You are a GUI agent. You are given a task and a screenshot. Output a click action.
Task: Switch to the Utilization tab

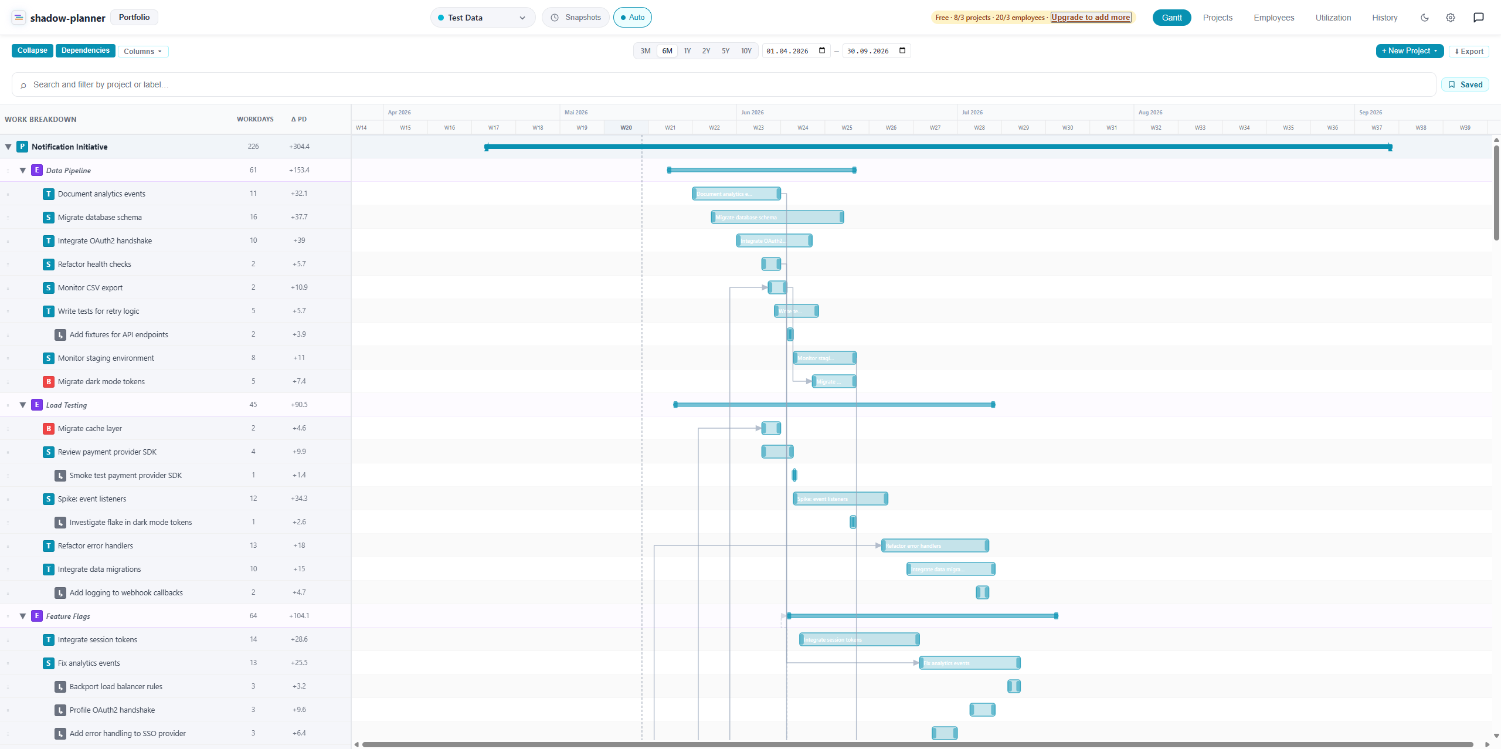(x=1333, y=18)
